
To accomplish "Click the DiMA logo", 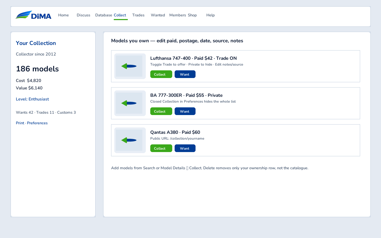I will 33,15.
